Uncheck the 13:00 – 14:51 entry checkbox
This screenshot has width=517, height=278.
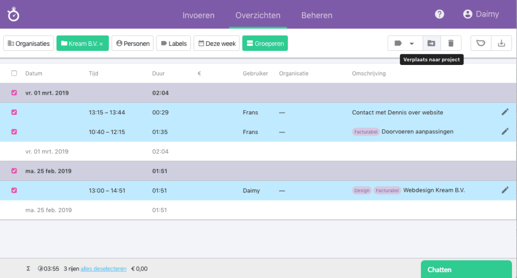coord(14,190)
